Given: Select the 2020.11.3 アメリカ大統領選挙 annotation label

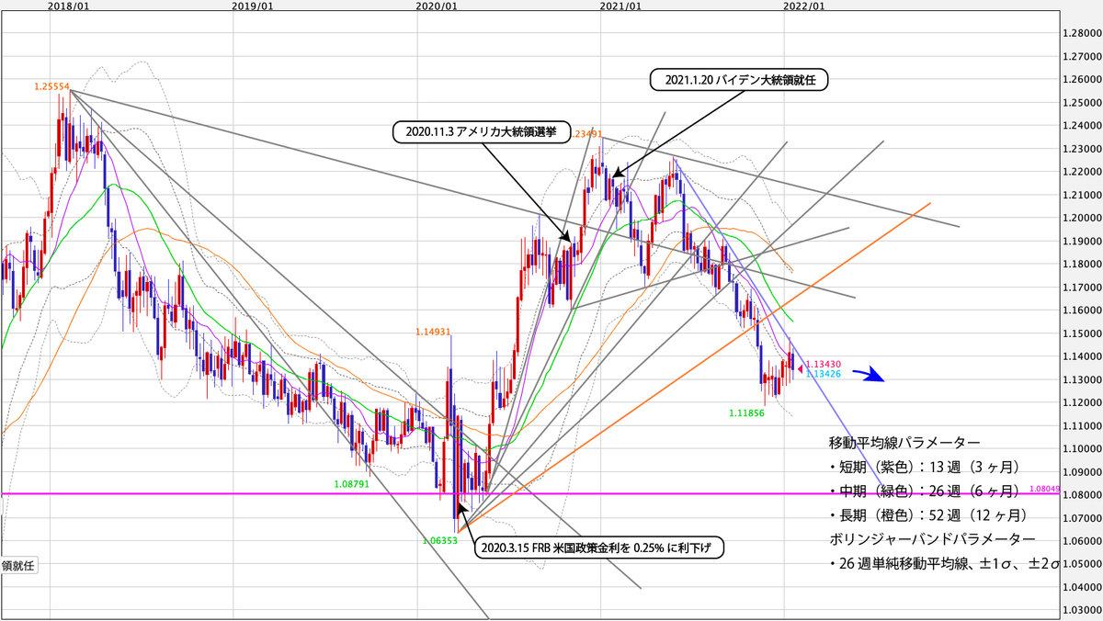Looking at the screenshot, I should (x=482, y=131).
